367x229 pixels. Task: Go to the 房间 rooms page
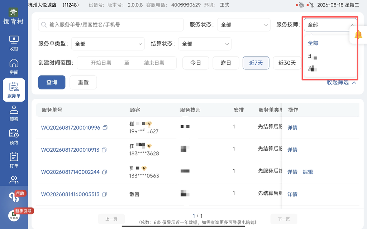tap(14, 67)
